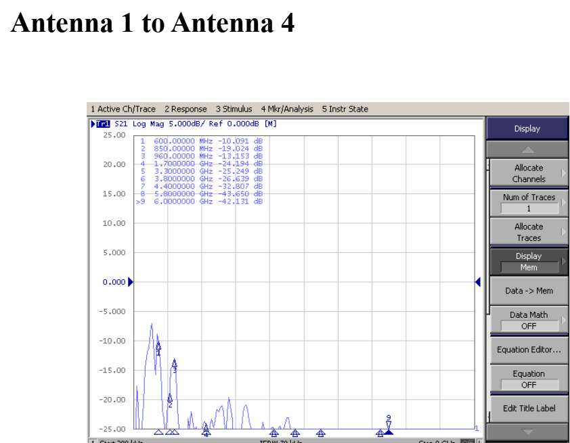This screenshot has width=570, height=443.
Task: Click marker 2 triangle on the trace
Action: 170,398
